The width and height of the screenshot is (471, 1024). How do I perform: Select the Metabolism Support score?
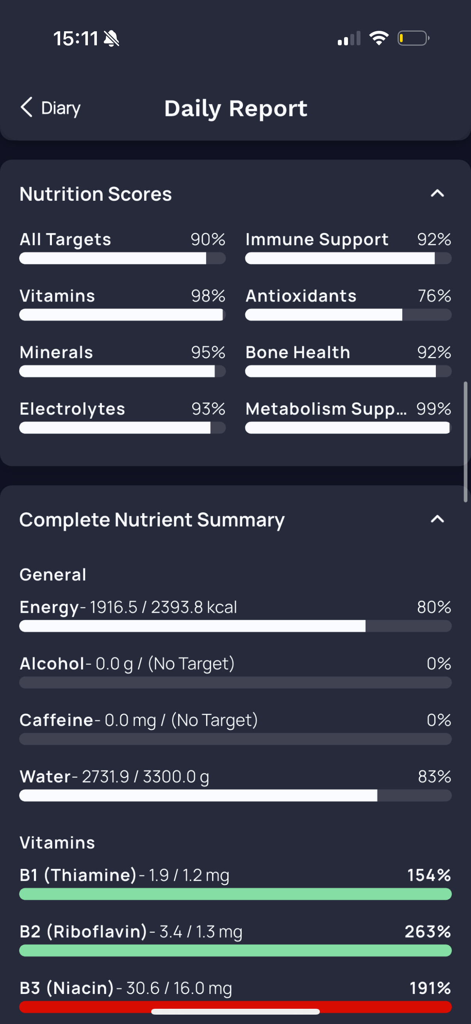click(x=348, y=417)
